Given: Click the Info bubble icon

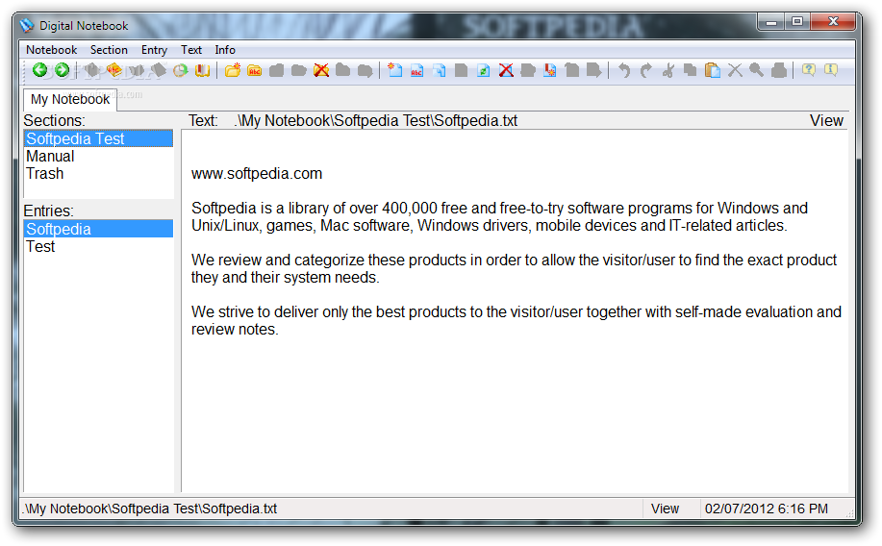Looking at the screenshot, I should [831, 70].
